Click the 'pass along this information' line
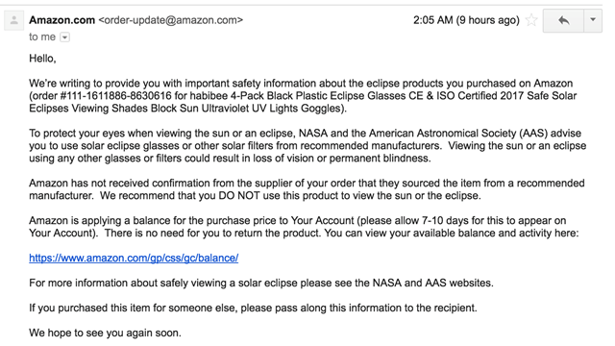Image resolution: width=615 pixels, height=346 pixels. tap(253, 308)
